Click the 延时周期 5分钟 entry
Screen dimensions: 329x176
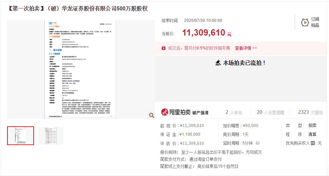pos(238,143)
